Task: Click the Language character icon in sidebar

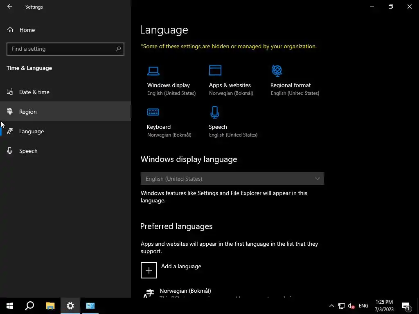Action: pyautogui.click(x=10, y=131)
